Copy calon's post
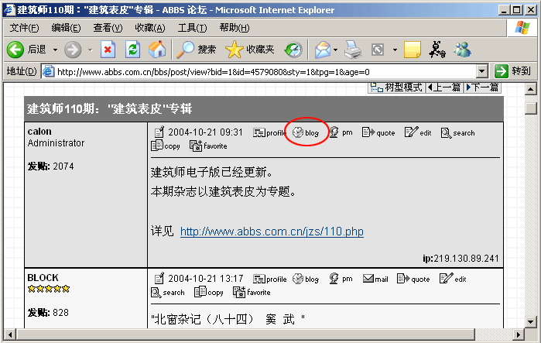 pyautogui.click(x=166, y=146)
